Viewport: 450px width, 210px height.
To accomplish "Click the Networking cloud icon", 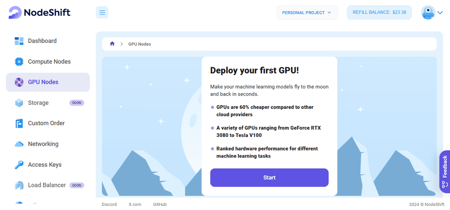I will (19, 144).
